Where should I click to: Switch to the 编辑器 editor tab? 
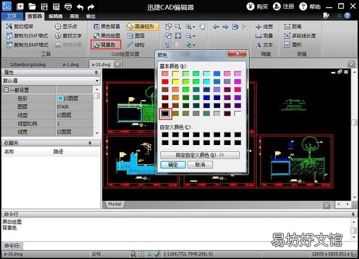click(56, 16)
